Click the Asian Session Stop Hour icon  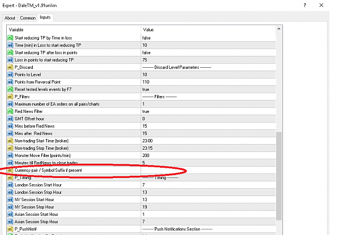(x=10, y=221)
